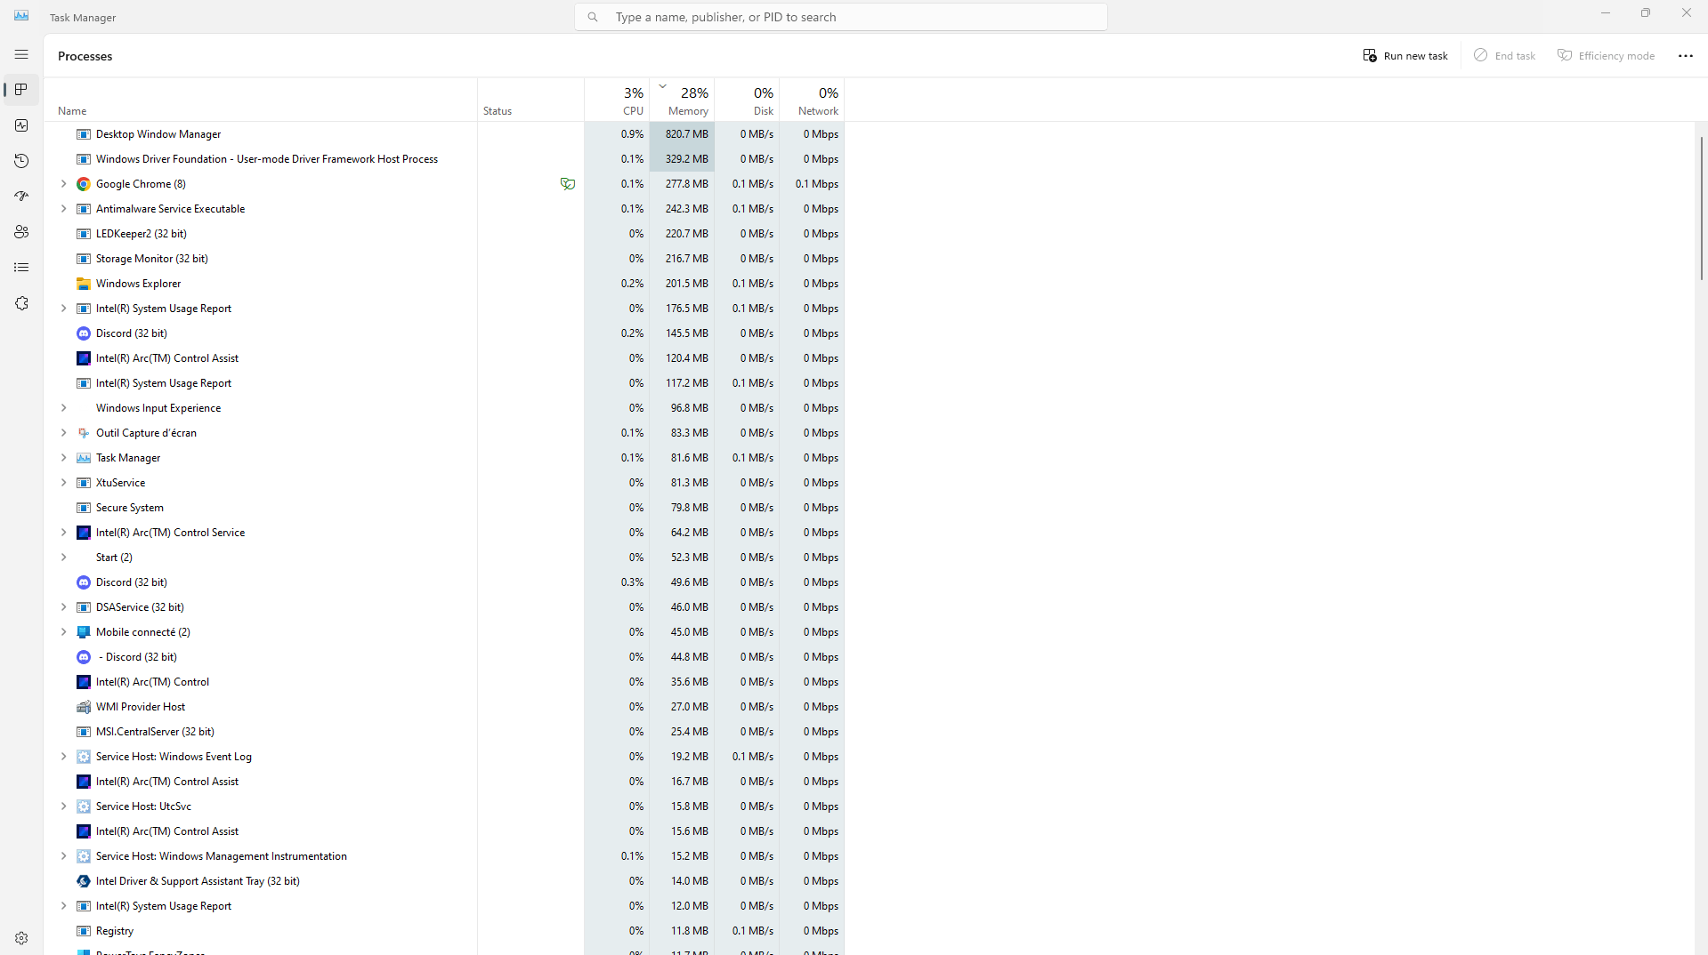Click the End task button
1708x955 pixels.
click(1505, 55)
